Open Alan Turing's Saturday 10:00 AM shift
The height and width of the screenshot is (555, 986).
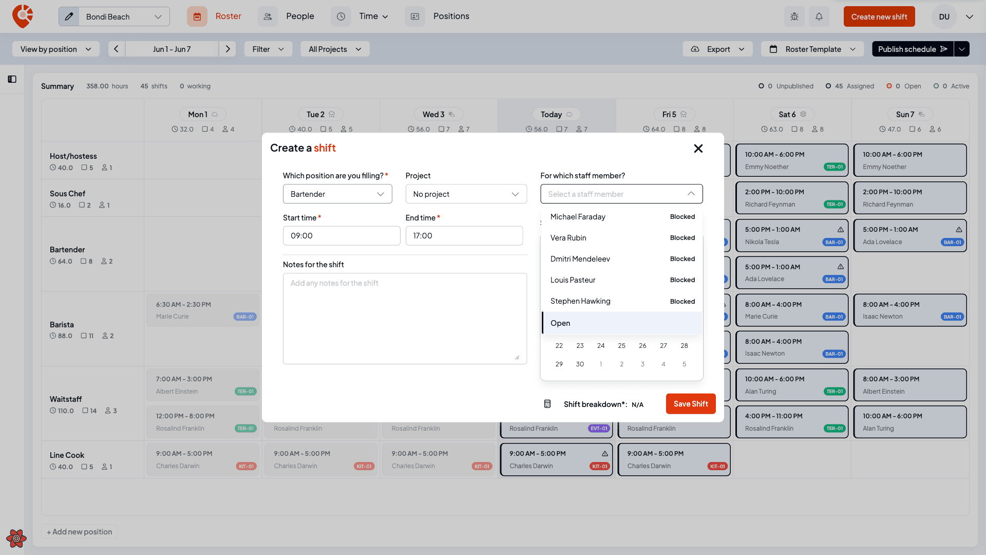791,385
